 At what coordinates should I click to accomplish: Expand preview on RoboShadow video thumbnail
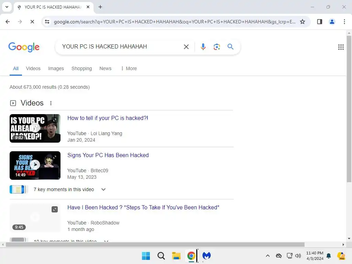pyautogui.click(x=55, y=209)
